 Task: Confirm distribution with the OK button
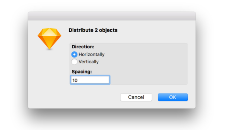pyautogui.click(x=173, y=97)
